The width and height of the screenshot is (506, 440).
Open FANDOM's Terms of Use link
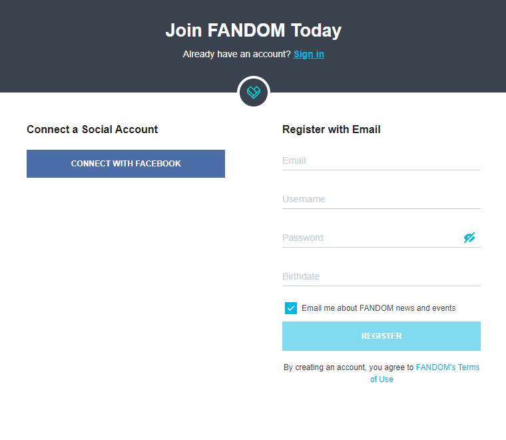point(447,367)
